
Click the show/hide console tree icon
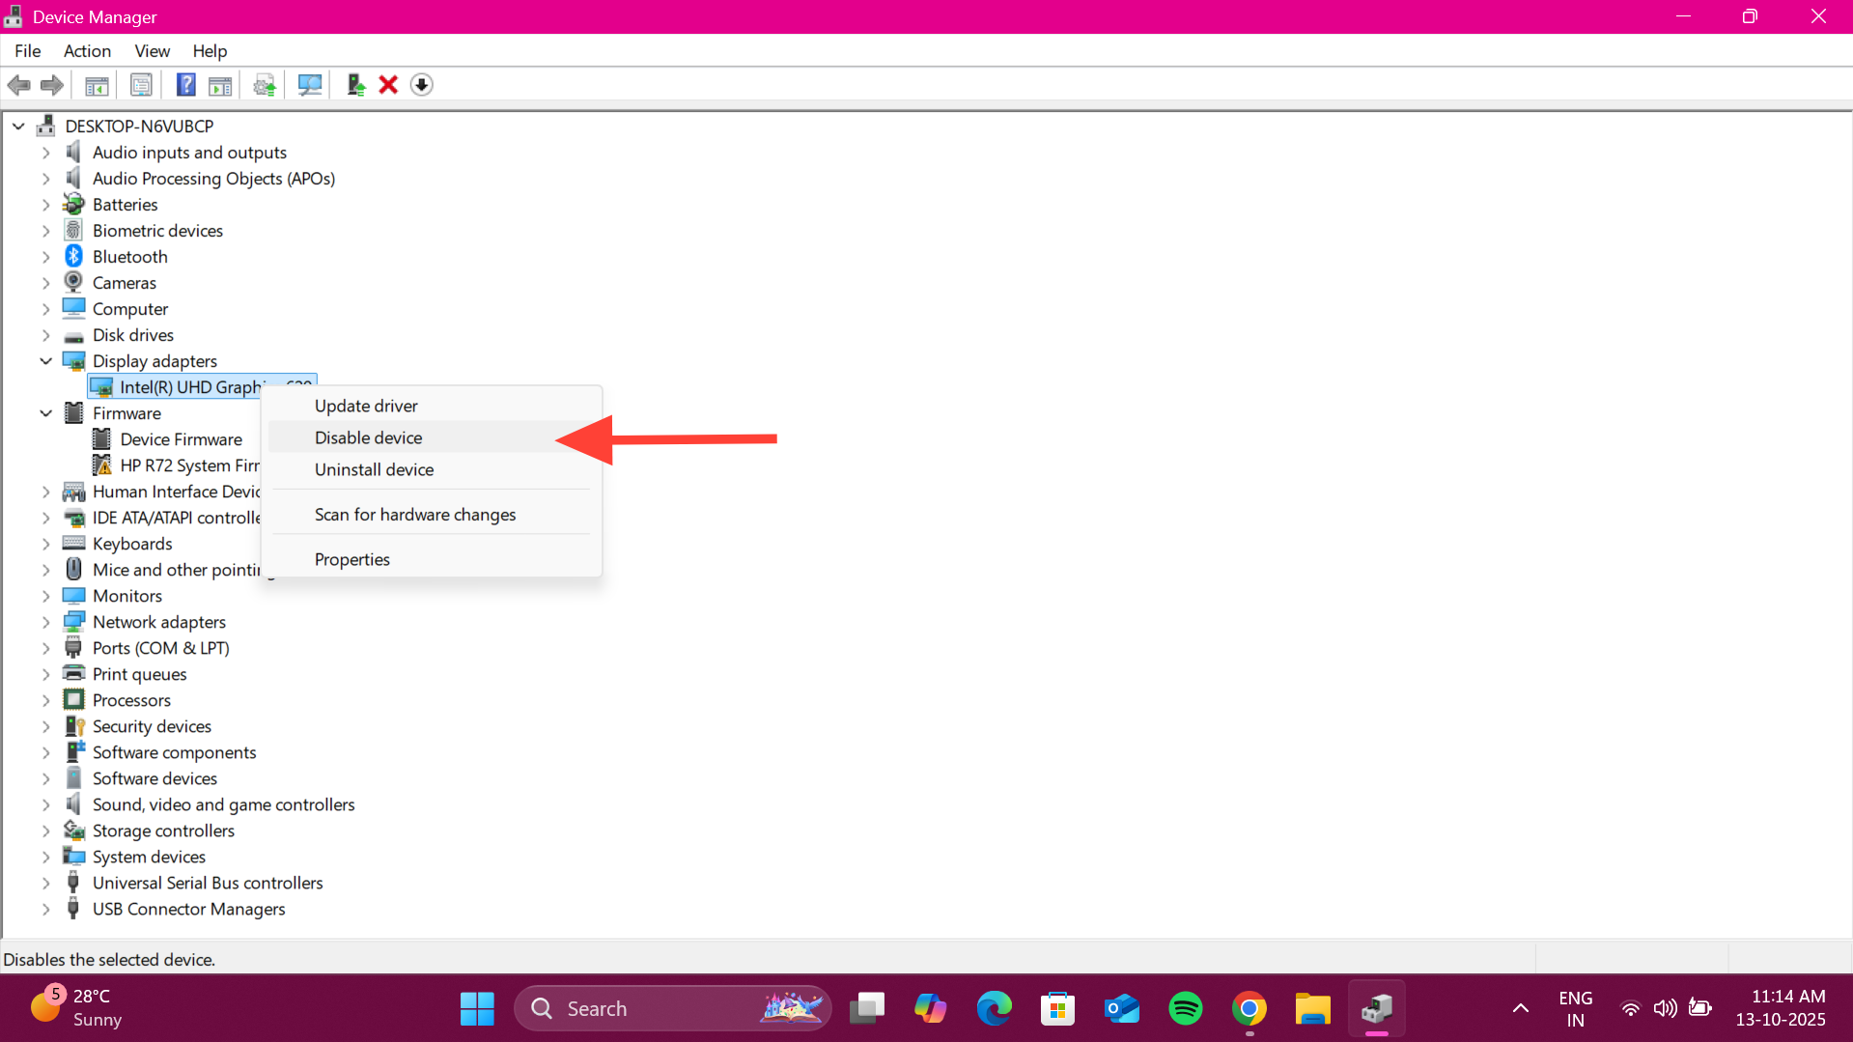(97, 85)
